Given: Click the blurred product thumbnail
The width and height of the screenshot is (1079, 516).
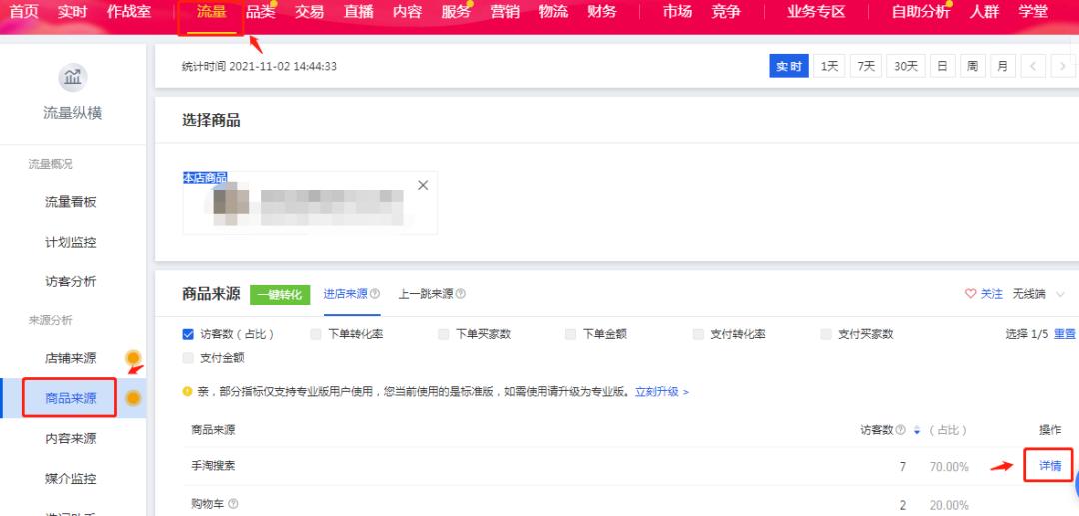Looking at the screenshot, I should point(231,202).
